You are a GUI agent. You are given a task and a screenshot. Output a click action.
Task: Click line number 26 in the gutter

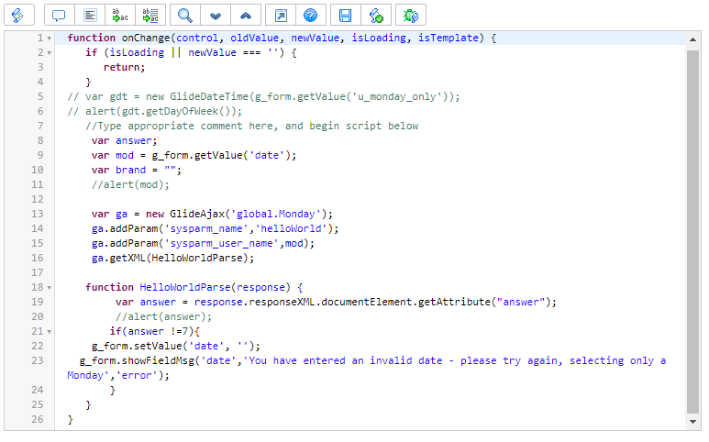tap(37, 420)
